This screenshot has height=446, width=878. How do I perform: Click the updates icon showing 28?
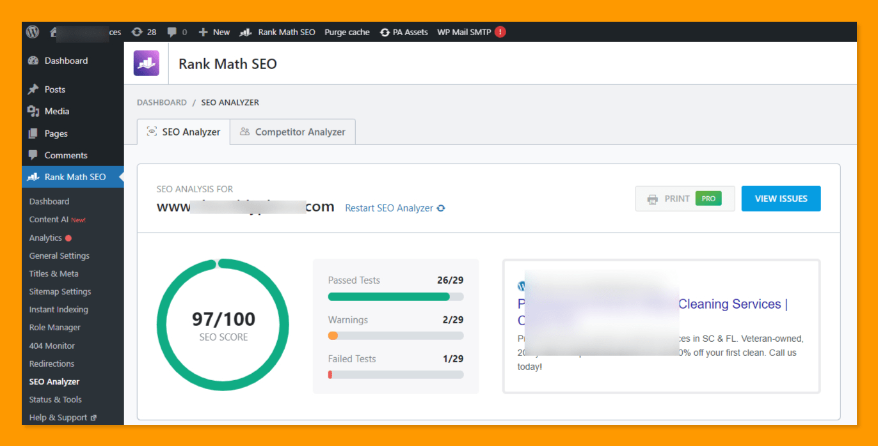pos(137,32)
